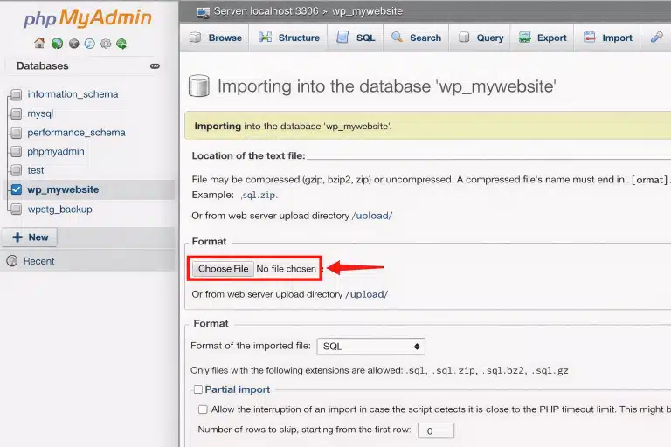The width and height of the screenshot is (671, 447).
Task: Click the Recent clock icon
Action: pos(12,261)
